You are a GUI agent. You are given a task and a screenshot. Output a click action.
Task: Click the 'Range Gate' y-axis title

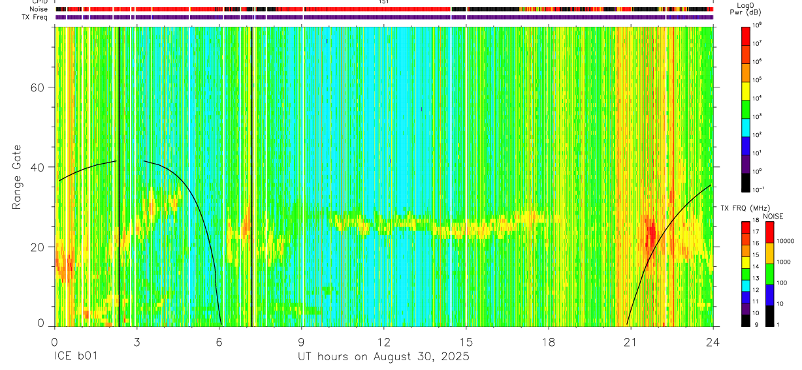[17, 177]
